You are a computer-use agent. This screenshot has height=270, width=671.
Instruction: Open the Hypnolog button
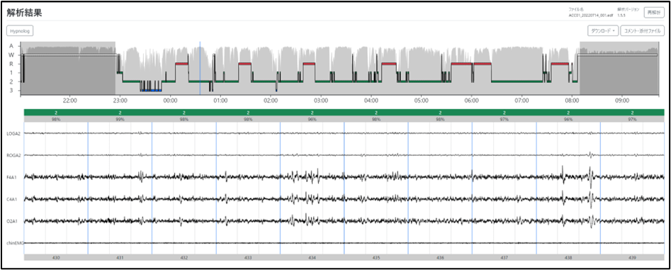20,30
